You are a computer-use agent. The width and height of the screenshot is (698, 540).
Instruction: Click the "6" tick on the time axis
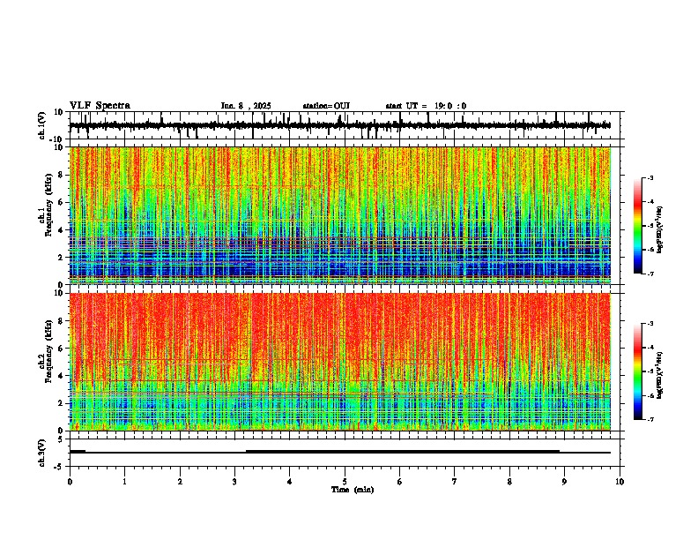[x=399, y=482]
